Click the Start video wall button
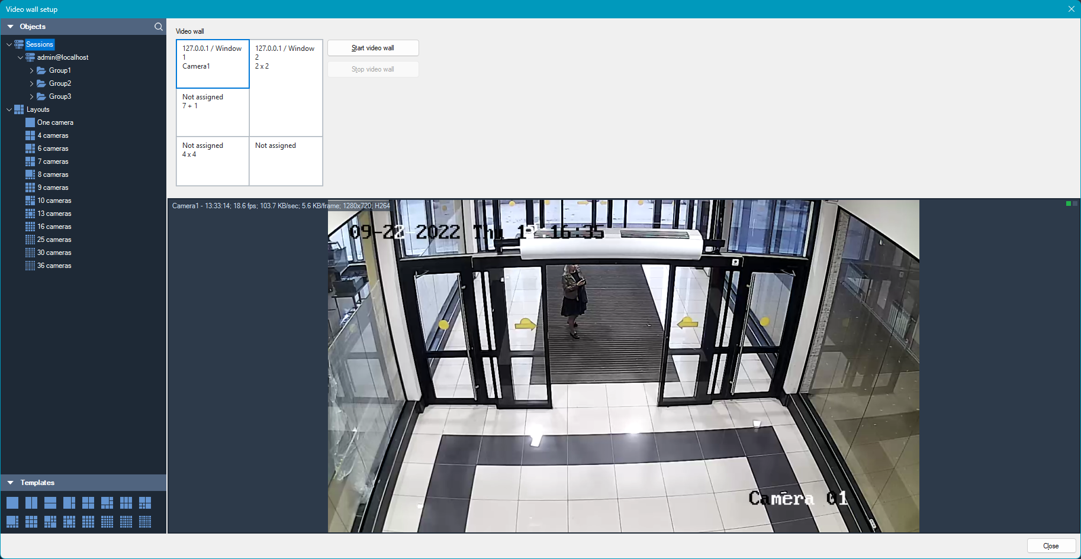 tap(373, 48)
